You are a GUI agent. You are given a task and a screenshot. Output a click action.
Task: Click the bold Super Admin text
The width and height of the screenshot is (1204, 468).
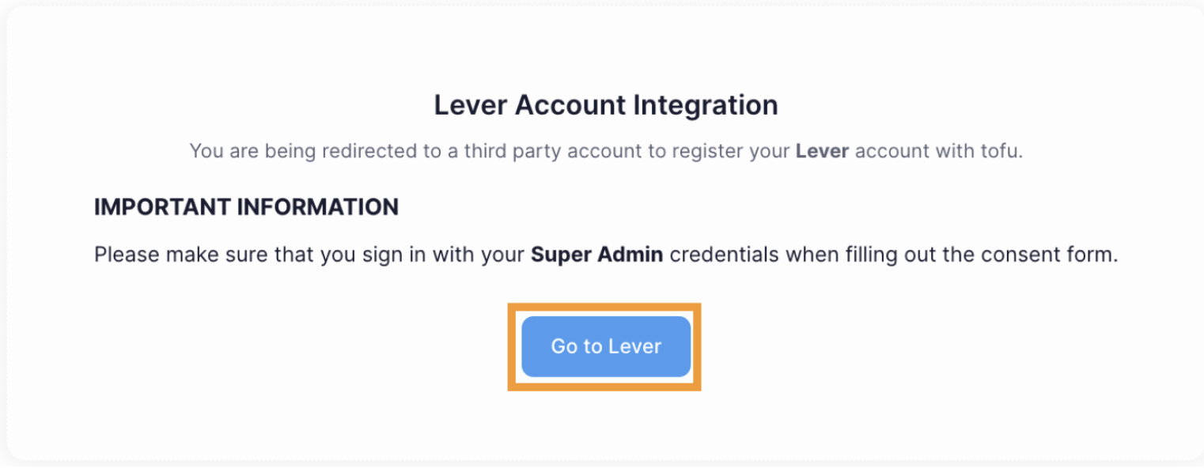(x=597, y=254)
